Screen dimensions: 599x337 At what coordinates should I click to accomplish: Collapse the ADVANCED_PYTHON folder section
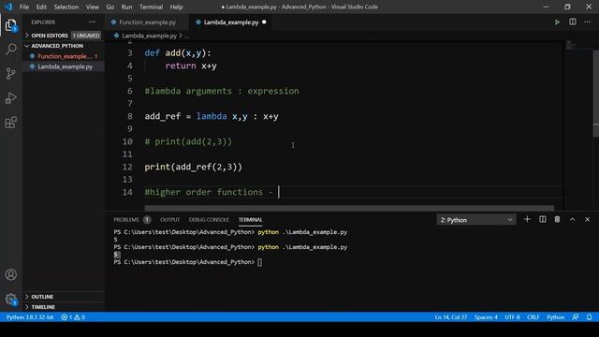click(x=63, y=46)
